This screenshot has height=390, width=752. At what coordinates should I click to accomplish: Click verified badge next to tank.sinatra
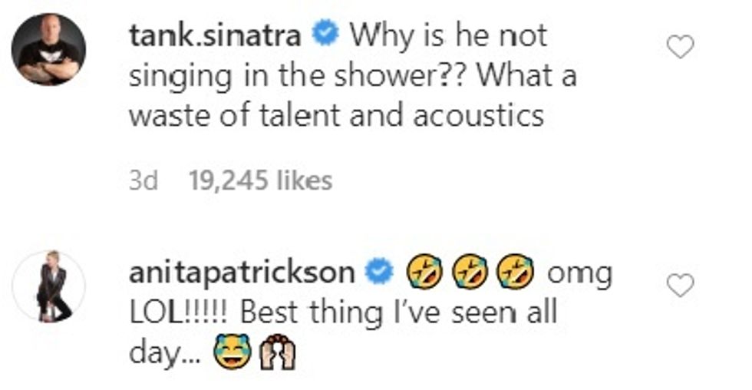click(327, 36)
